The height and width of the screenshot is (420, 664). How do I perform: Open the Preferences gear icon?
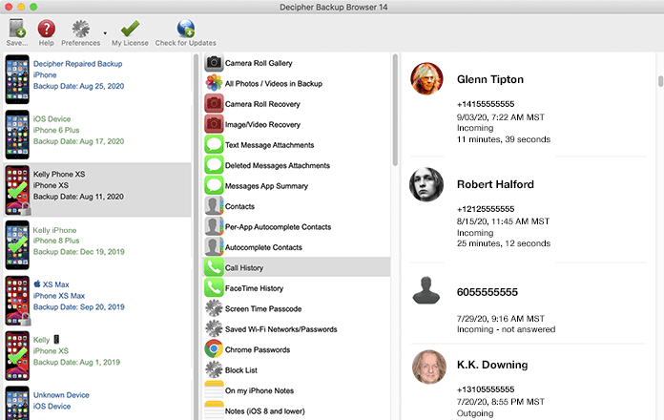click(80, 29)
